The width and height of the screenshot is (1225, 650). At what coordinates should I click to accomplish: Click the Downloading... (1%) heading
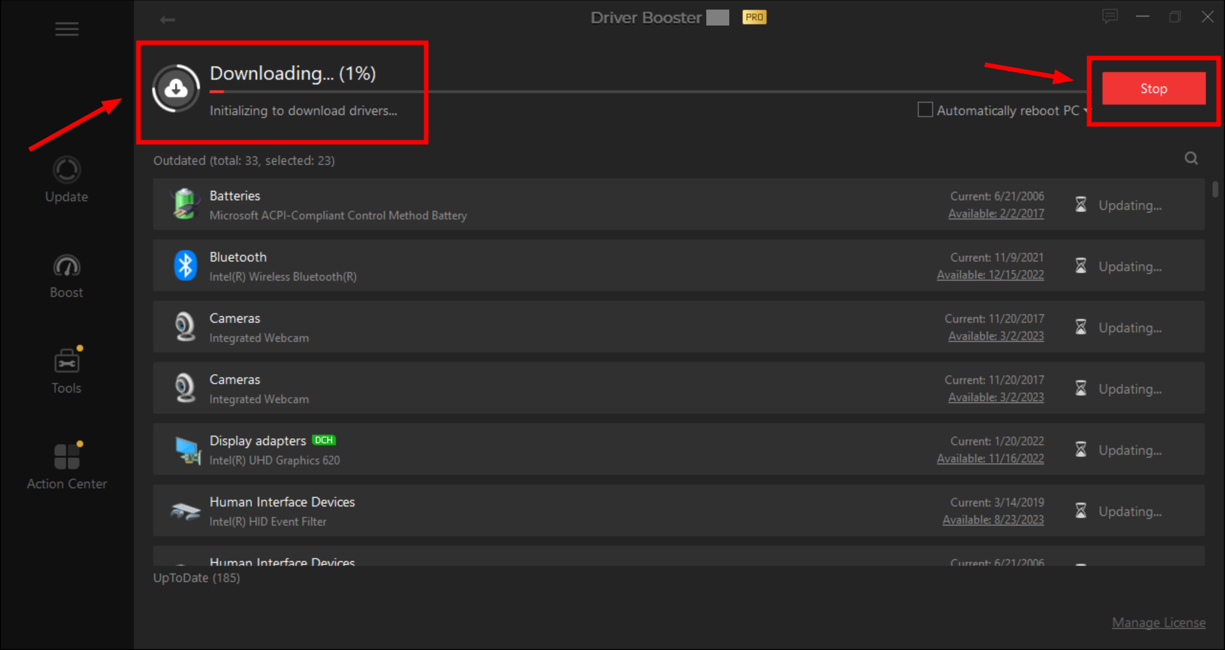point(293,73)
